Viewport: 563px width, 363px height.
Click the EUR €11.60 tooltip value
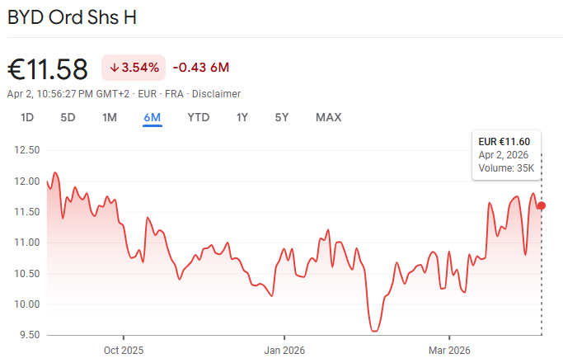click(x=504, y=142)
